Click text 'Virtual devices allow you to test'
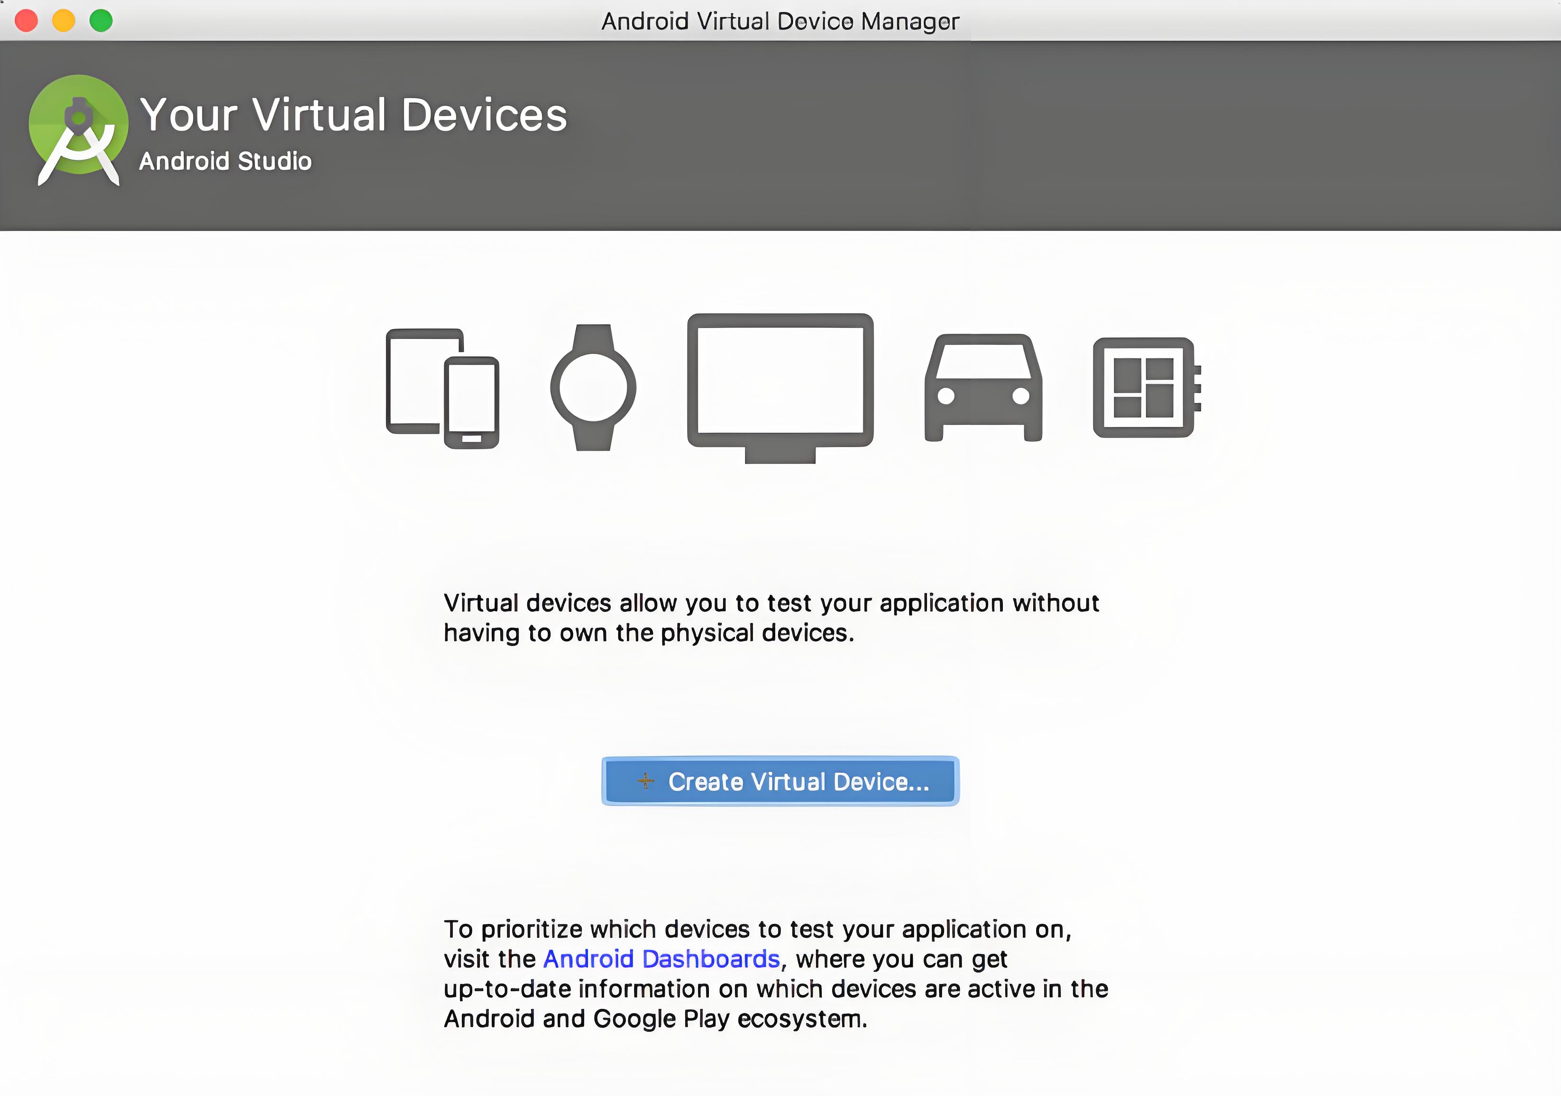1561x1096 pixels. (627, 603)
